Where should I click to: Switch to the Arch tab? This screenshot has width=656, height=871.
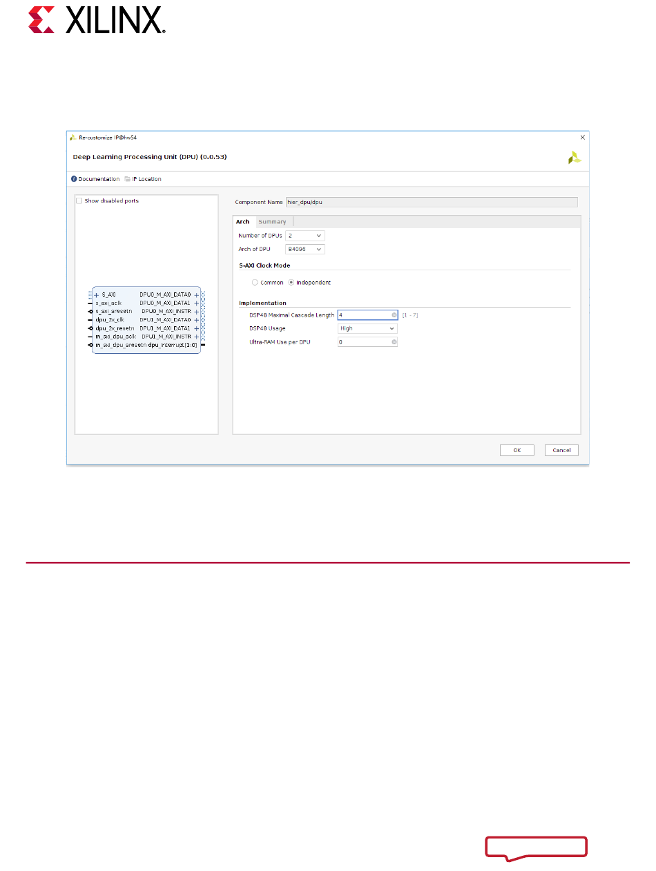pyautogui.click(x=242, y=222)
